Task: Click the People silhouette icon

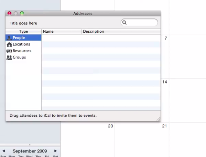Action: [x=9, y=38]
